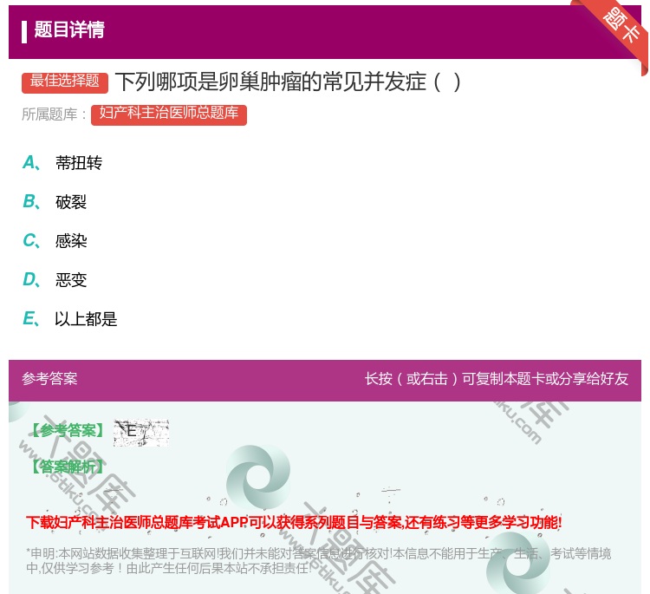Click the gray 申明 disclaimer text
This screenshot has width=650, height=594.
tap(318, 560)
